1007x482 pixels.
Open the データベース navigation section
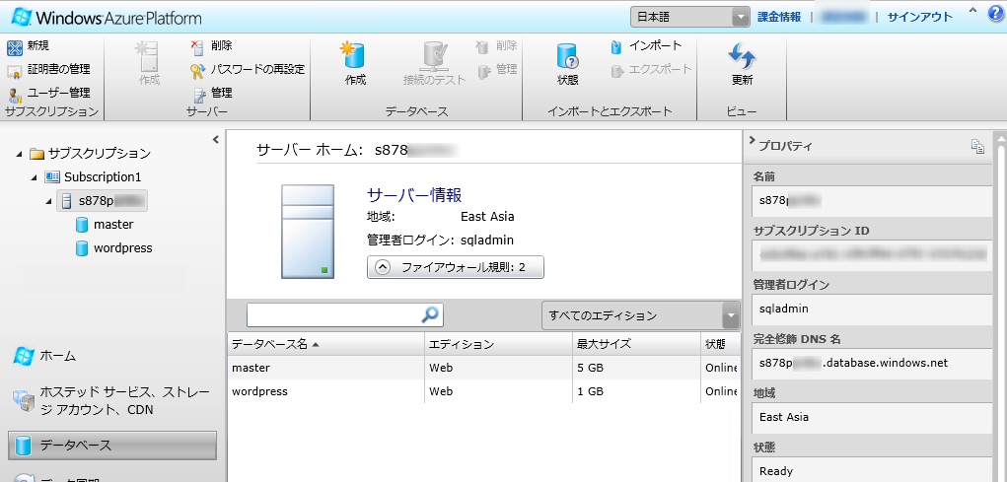click(112, 446)
